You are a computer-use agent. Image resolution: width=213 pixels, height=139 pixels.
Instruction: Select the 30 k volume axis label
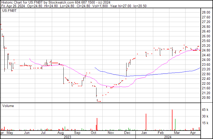pos(205,116)
